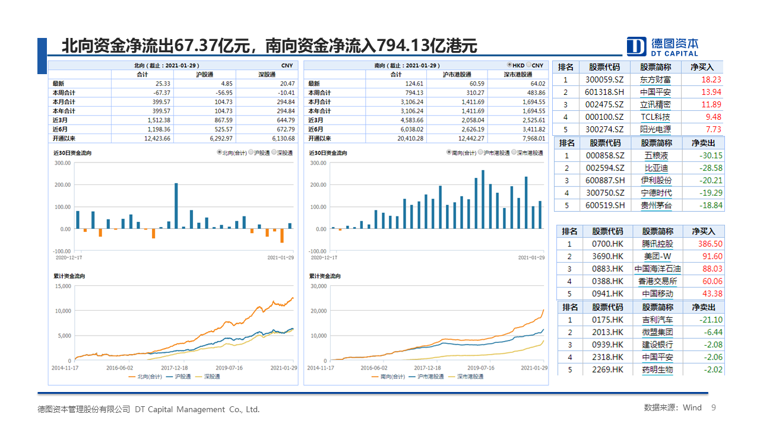
Task: Click the DT Capital logo icon
Action: [637, 46]
